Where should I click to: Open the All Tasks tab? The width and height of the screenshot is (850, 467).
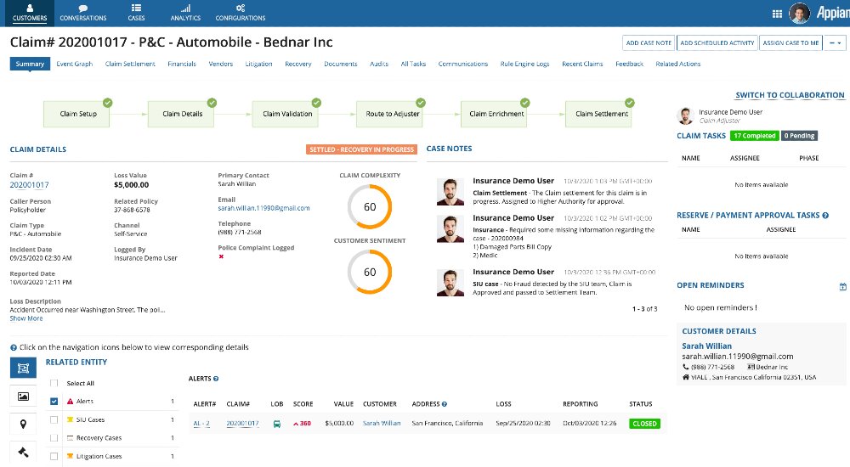coord(413,64)
